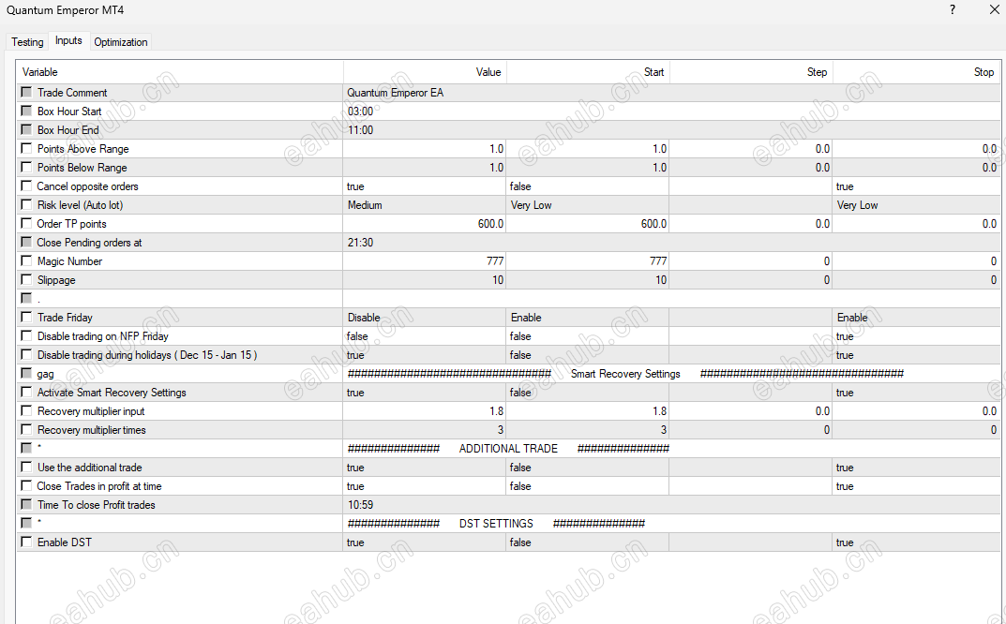Enable the Cancel opposite orders checkbox
Viewport: 1006px width, 624px height.
click(26, 186)
